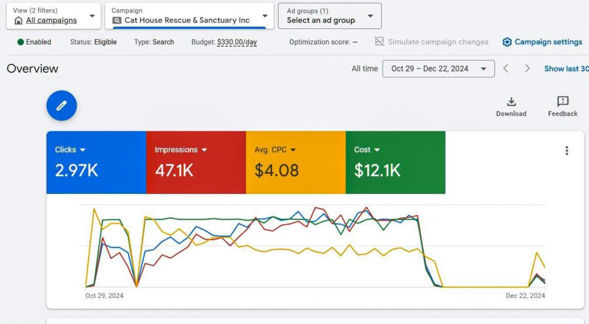Select the red Impressions scorecard tile

(196, 163)
